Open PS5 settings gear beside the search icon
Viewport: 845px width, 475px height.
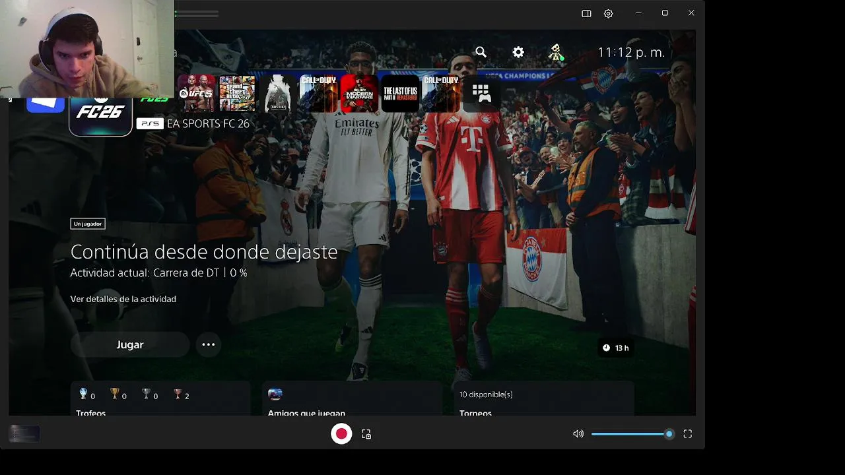point(518,52)
